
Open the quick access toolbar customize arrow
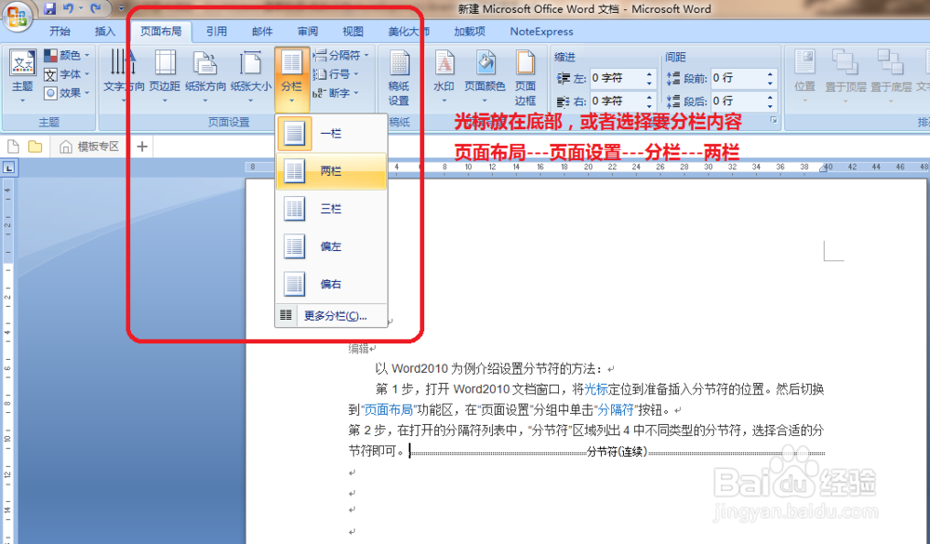121,9
